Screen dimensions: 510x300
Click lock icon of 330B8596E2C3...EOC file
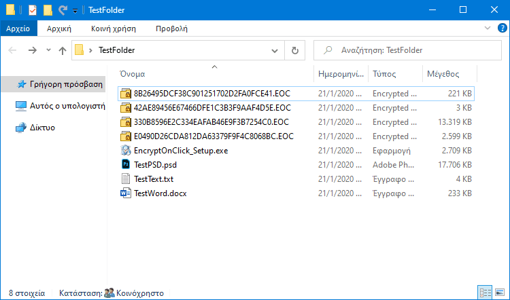[x=126, y=122]
